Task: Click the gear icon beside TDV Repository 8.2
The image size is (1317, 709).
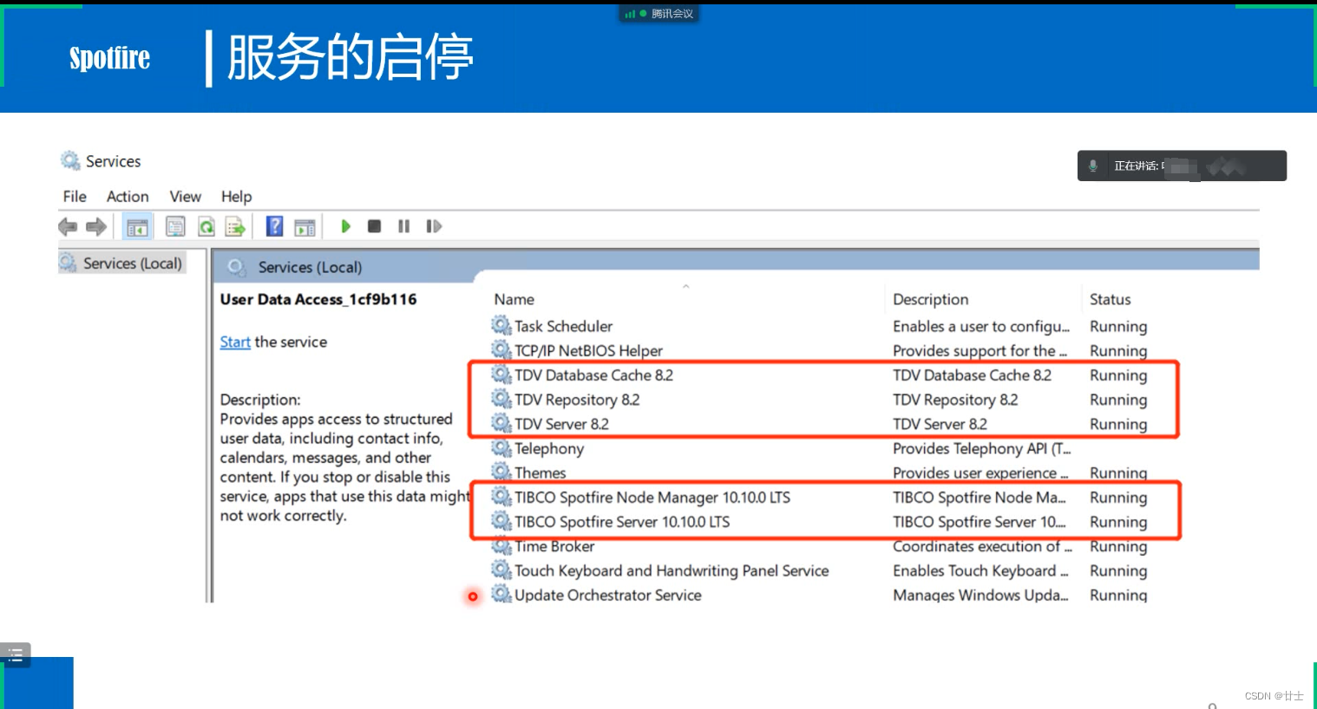Action: pos(501,399)
